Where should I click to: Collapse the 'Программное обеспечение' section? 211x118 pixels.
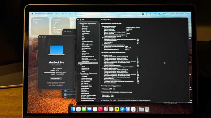coord(79,73)
